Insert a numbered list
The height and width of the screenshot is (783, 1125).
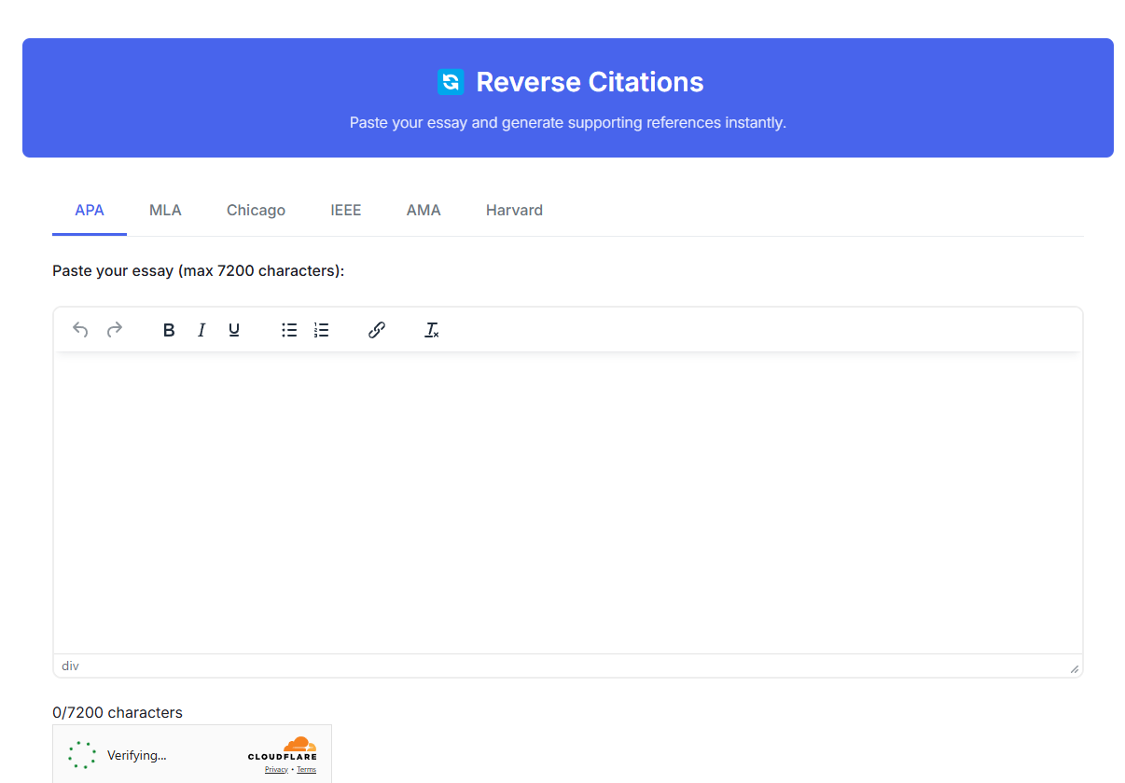tap(322, 330)
